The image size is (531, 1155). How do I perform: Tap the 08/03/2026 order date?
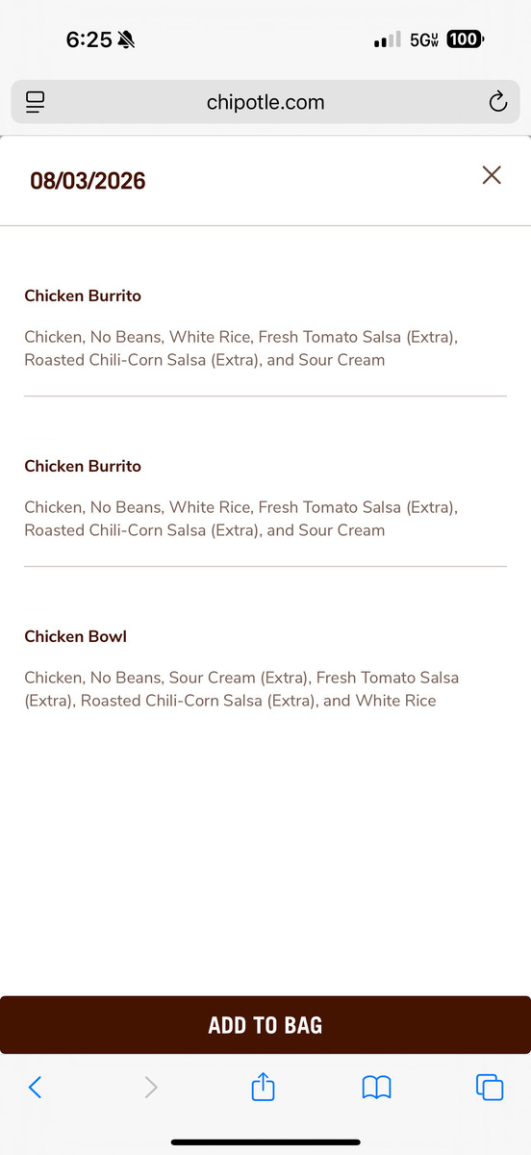pos(88,181)
